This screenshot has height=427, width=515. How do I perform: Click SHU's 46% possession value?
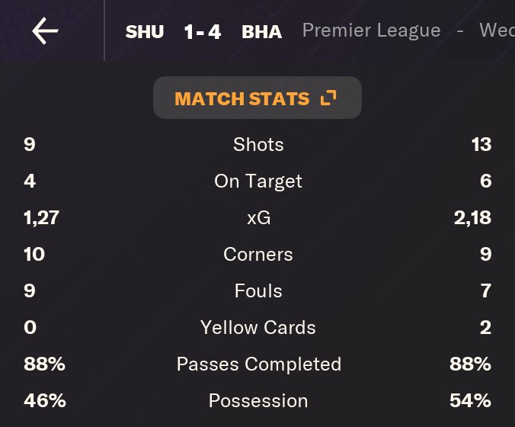44,401
